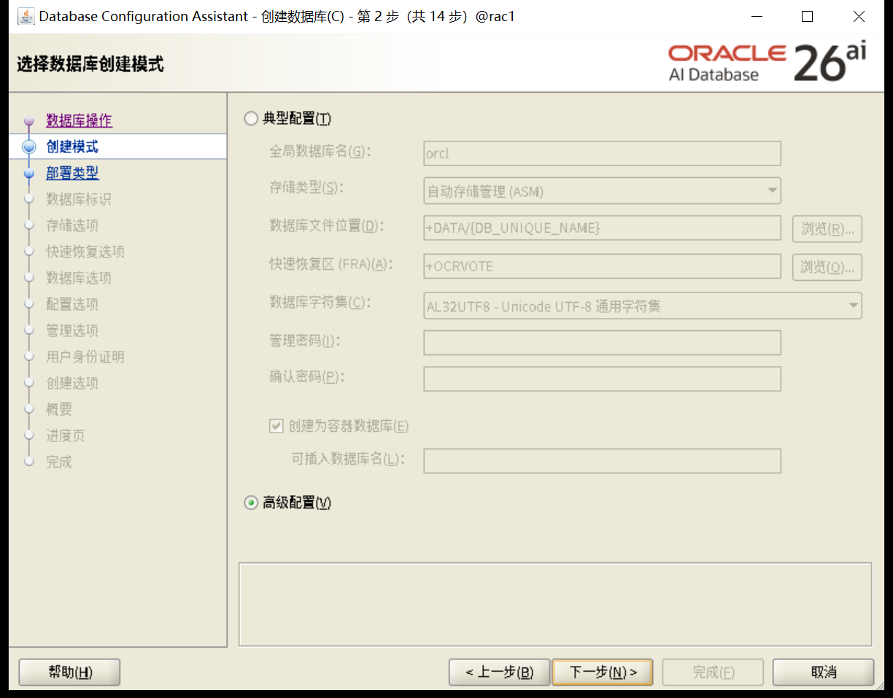Proceed with the 下一步(N) button
Viewport: 893px width, 698px height.
603,672
